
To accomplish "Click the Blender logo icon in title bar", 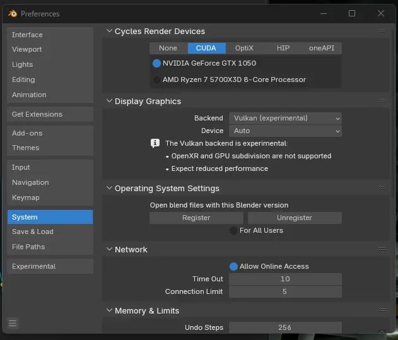I will [x=13, y=13].
